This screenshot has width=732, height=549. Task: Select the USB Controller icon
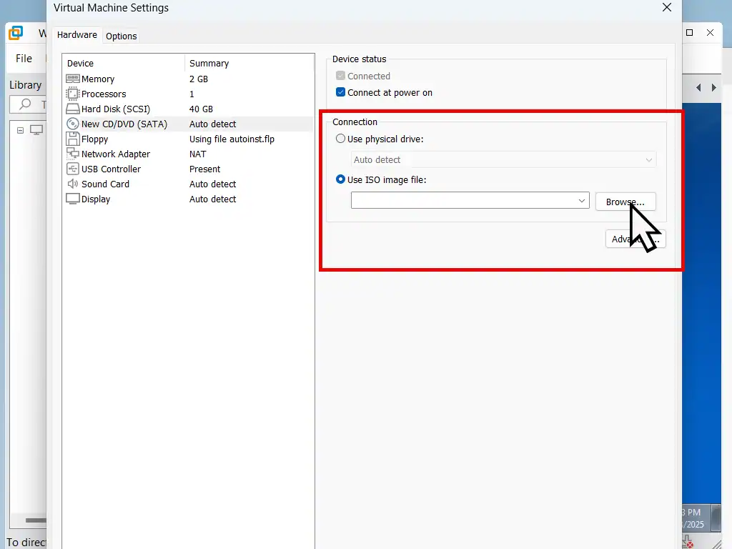click(x=72, y=169)
